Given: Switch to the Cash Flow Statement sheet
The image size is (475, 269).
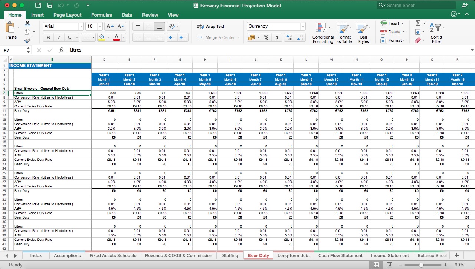Looking at the screenshot, I should 340,256.
